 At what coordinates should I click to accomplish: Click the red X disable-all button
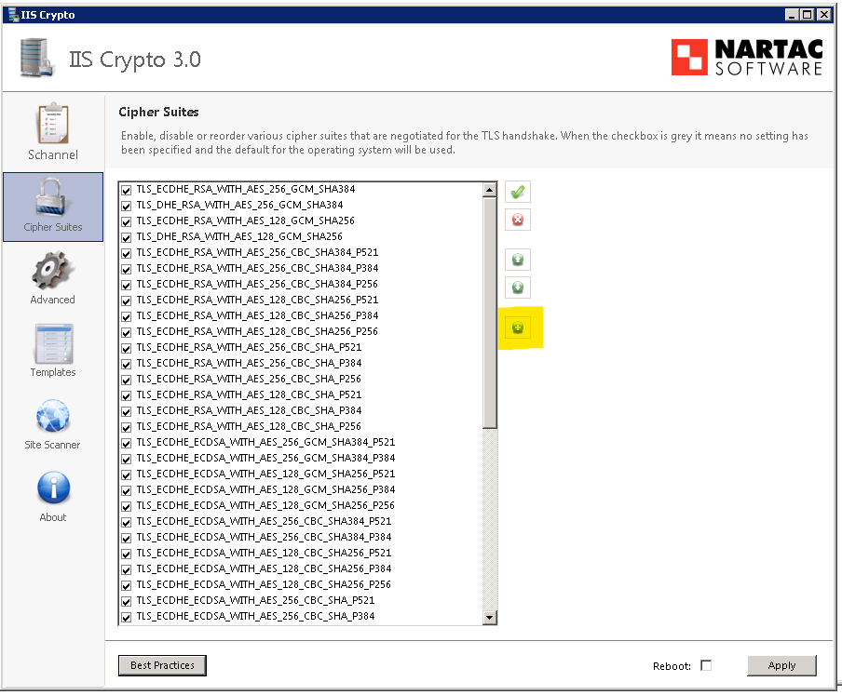pos(518,220)
